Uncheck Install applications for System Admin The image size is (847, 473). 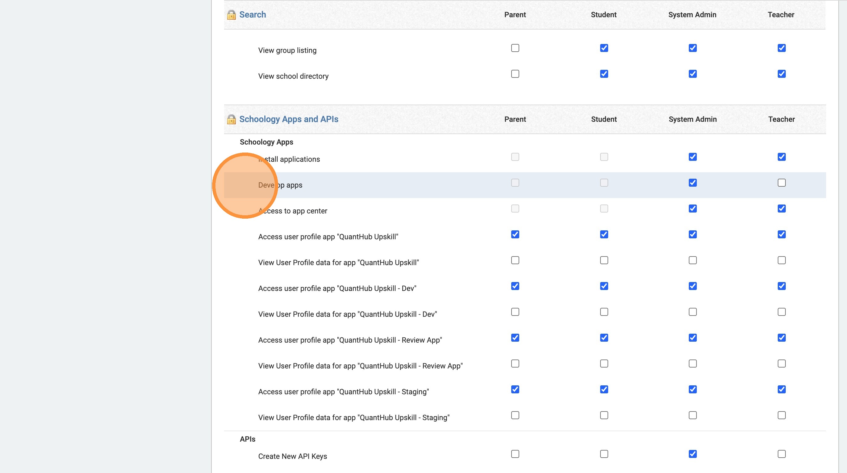(692, 157)
